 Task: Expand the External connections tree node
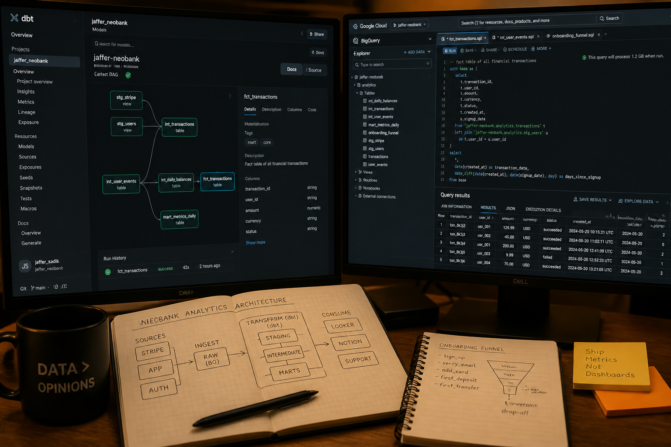coord(356,196)
